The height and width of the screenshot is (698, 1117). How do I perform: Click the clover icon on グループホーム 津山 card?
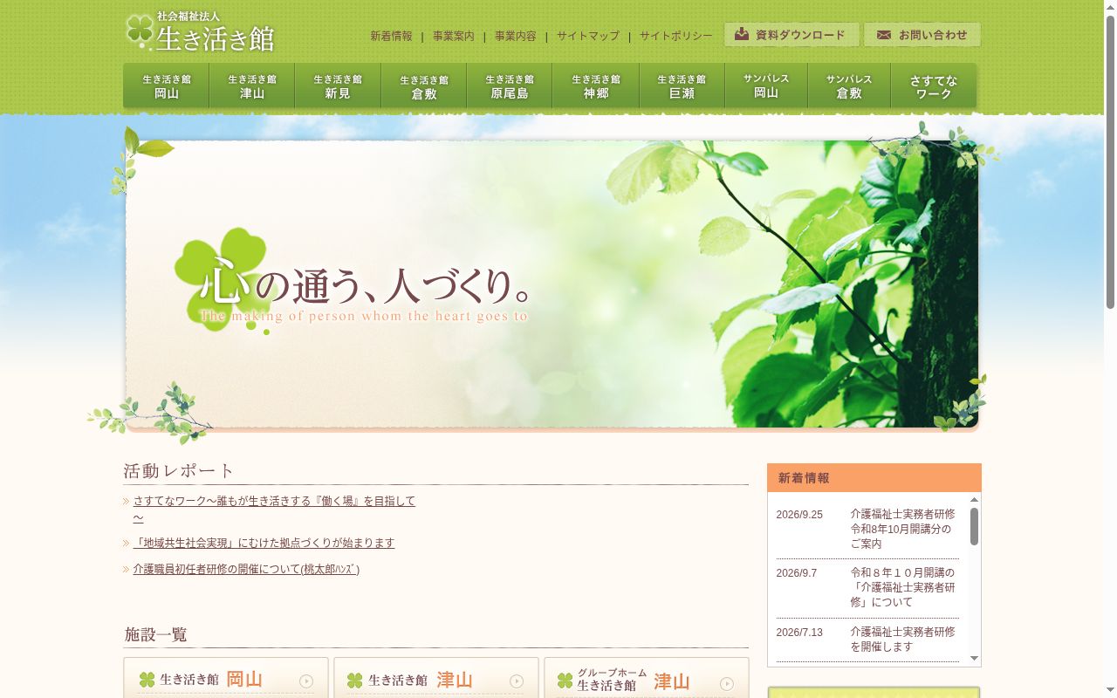(x=565, y=681)
